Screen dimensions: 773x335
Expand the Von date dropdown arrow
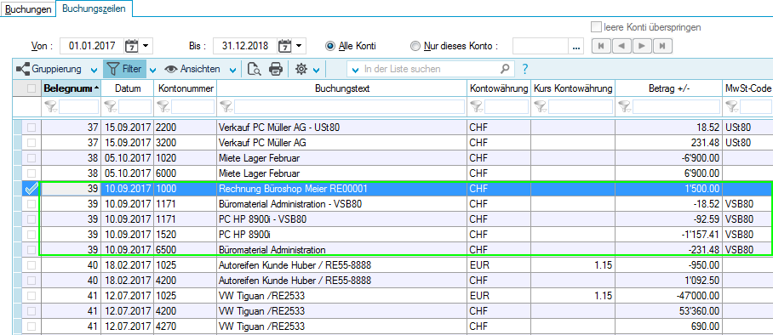click(146, 46)
